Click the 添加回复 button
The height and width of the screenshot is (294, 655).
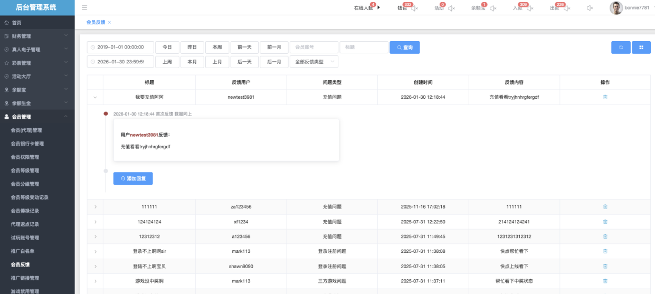pos(133,178)
